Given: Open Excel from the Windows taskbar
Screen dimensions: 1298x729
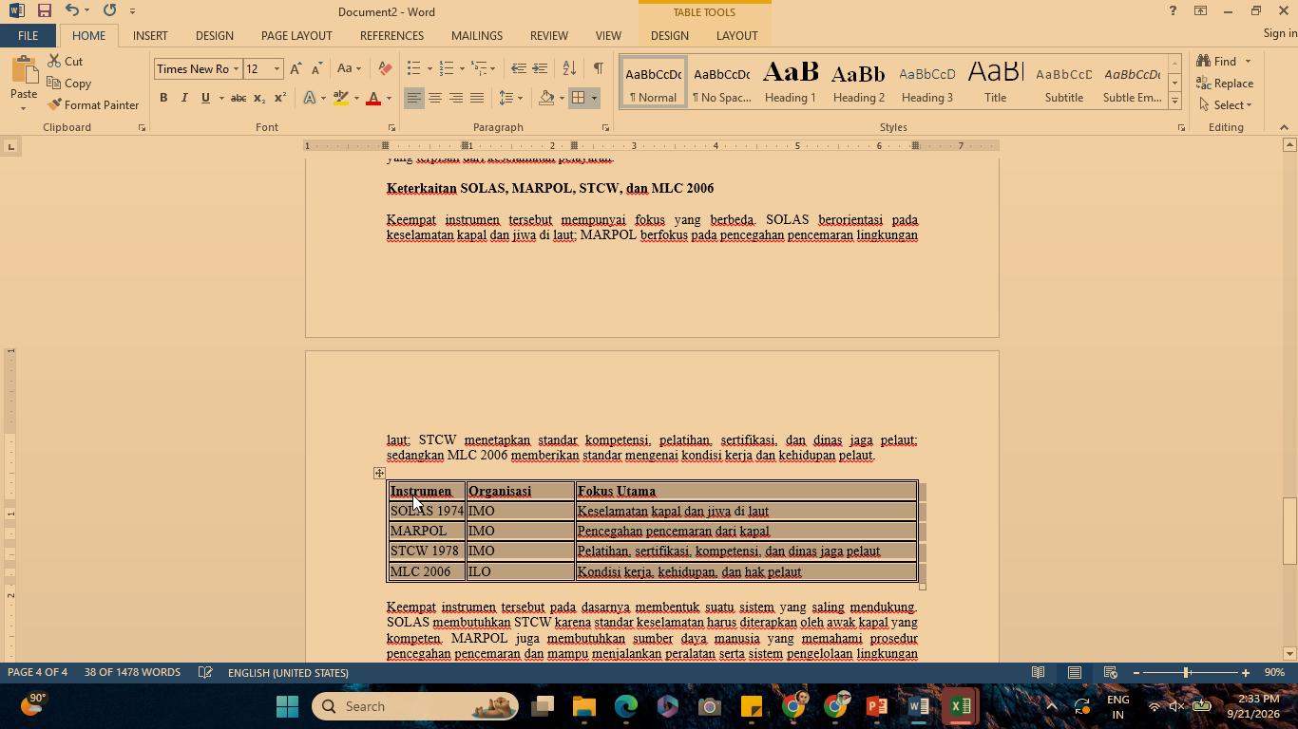Looking at the screenshot, I should pyautogui.click(x=960, y=706).
